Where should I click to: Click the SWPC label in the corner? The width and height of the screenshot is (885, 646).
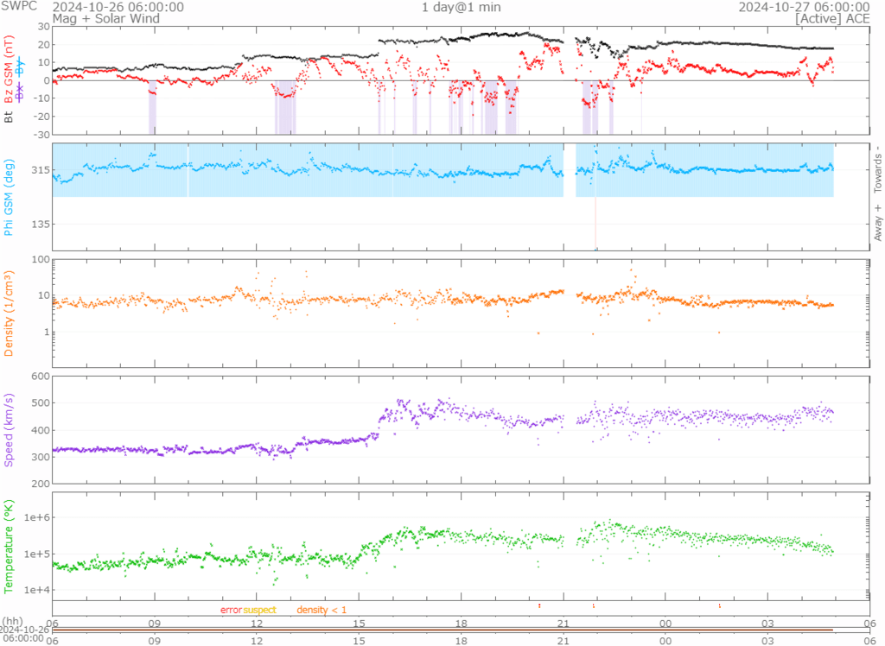tap(19, 7)
